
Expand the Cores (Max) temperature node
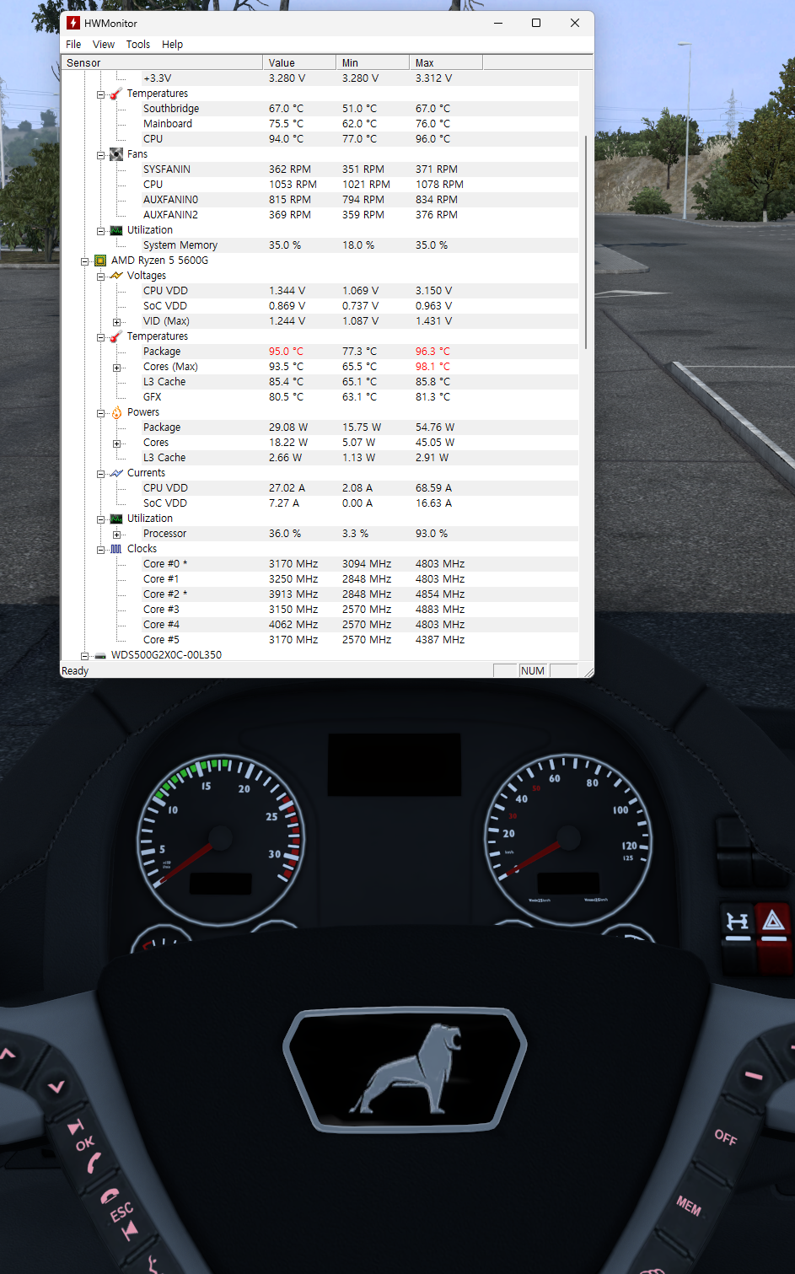[116, 368]
